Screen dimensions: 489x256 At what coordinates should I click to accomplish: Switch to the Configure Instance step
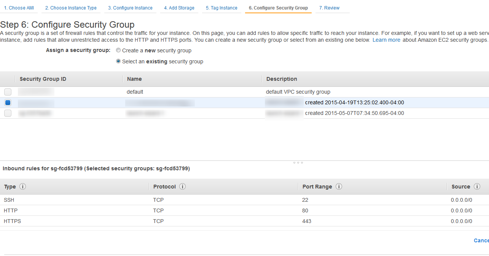coord(130,8)
